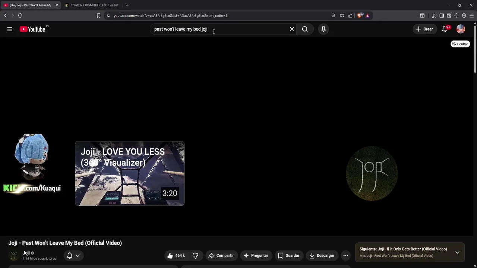Viewport: 477px width, 268px height.
Task: Expand the Siguiente playlist panel chevron
Action: coord(457,252)
